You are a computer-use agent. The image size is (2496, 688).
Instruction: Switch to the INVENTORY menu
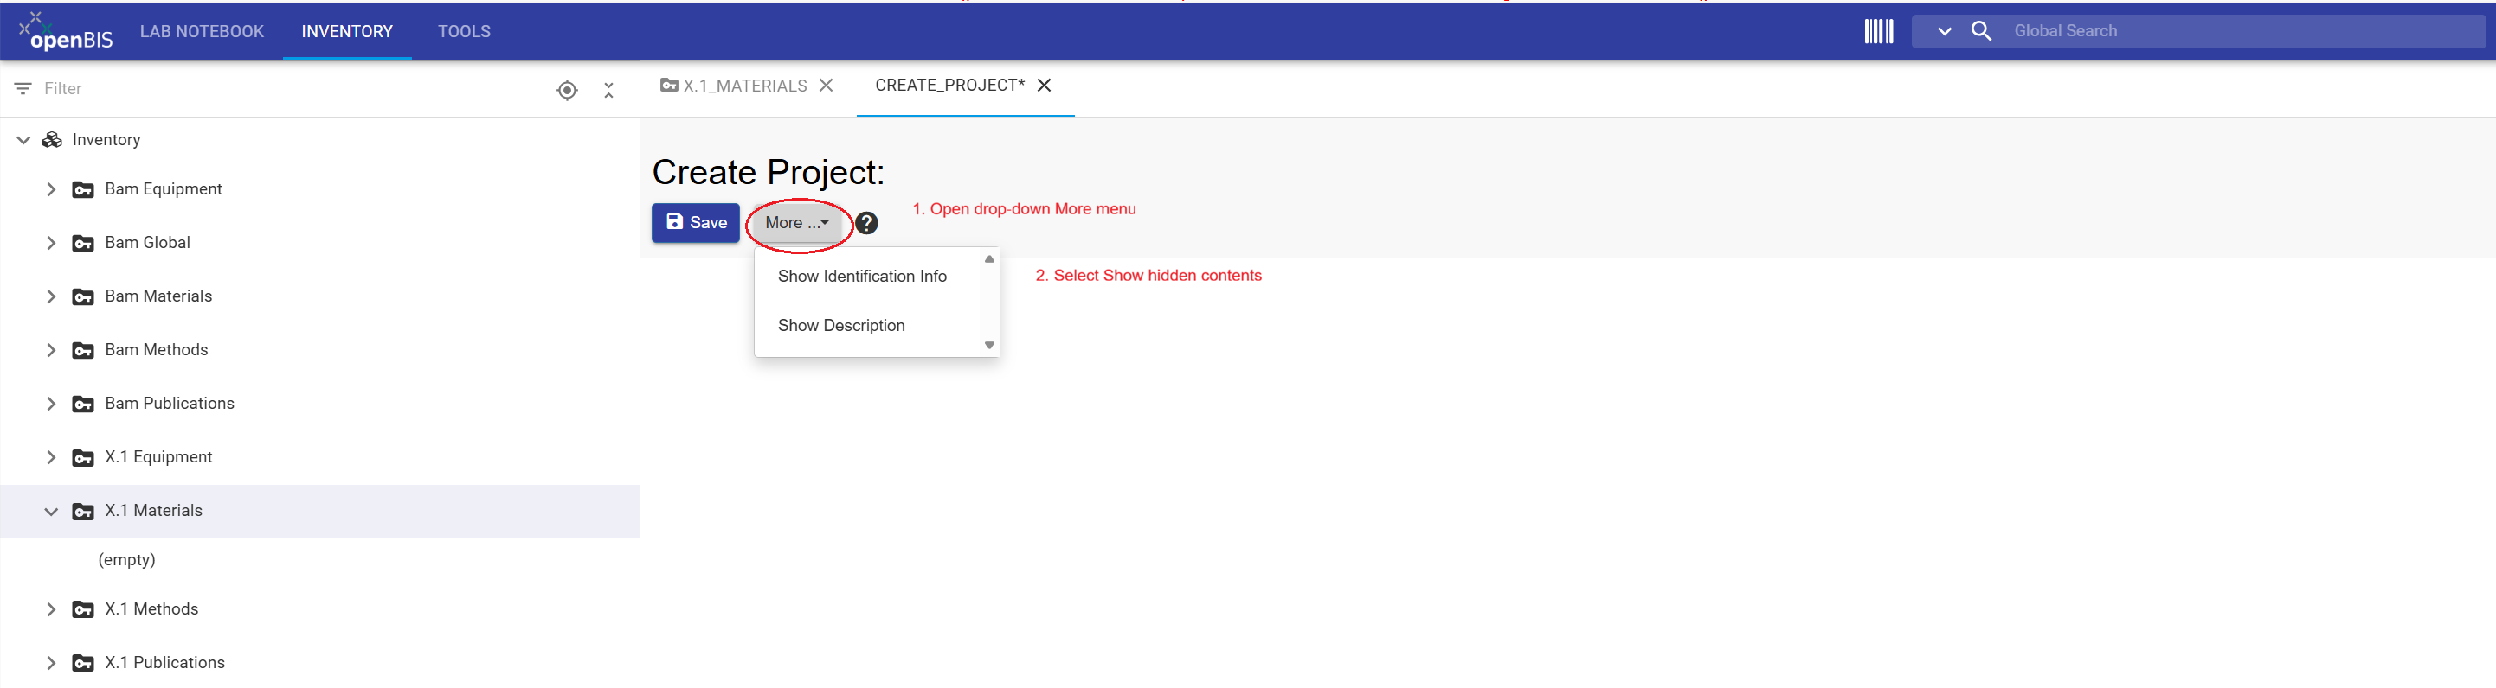[347, 31]
